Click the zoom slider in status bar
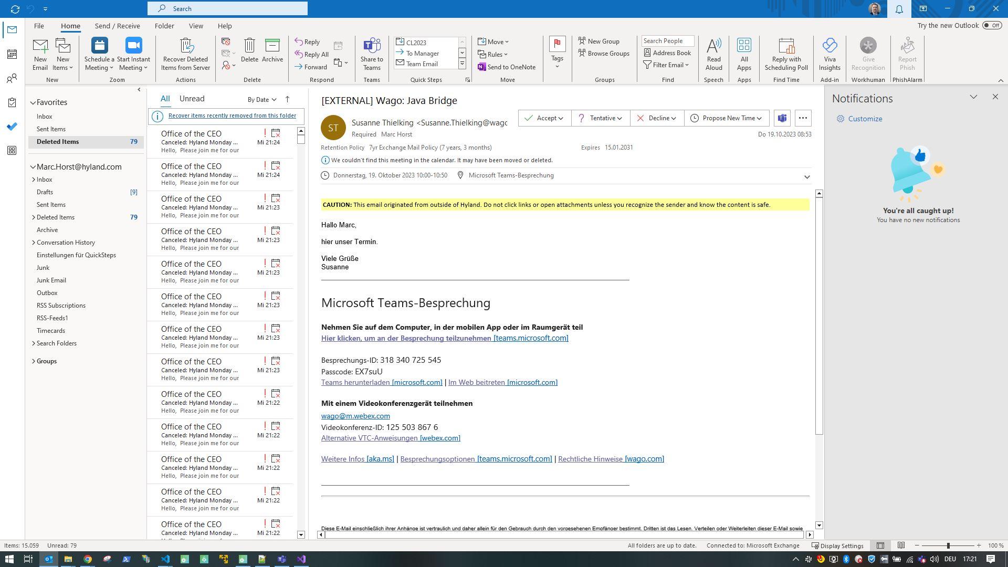Image resolution: width=1008 pixels, height=567 pixels. coord(948,545)
